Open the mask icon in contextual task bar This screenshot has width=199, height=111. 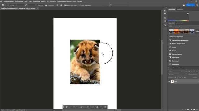(93, 107)
